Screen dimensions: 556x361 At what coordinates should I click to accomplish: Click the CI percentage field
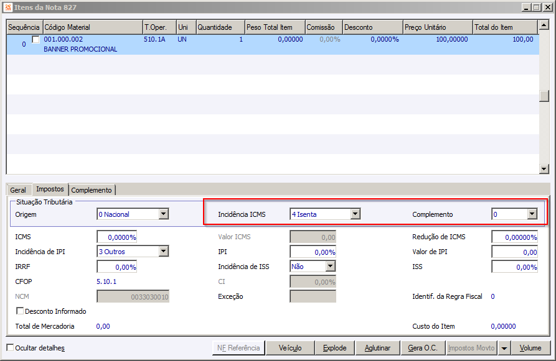tap(313, 281)
